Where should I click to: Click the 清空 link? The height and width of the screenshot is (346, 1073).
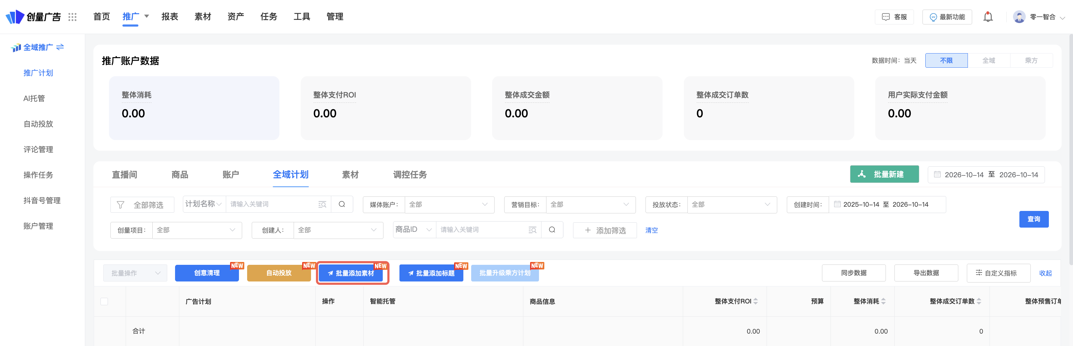pos(652,230)
